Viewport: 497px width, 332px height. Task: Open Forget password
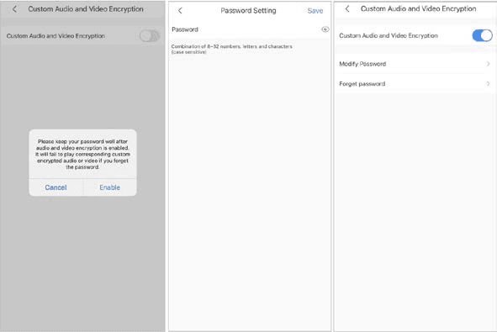[415, 84]
